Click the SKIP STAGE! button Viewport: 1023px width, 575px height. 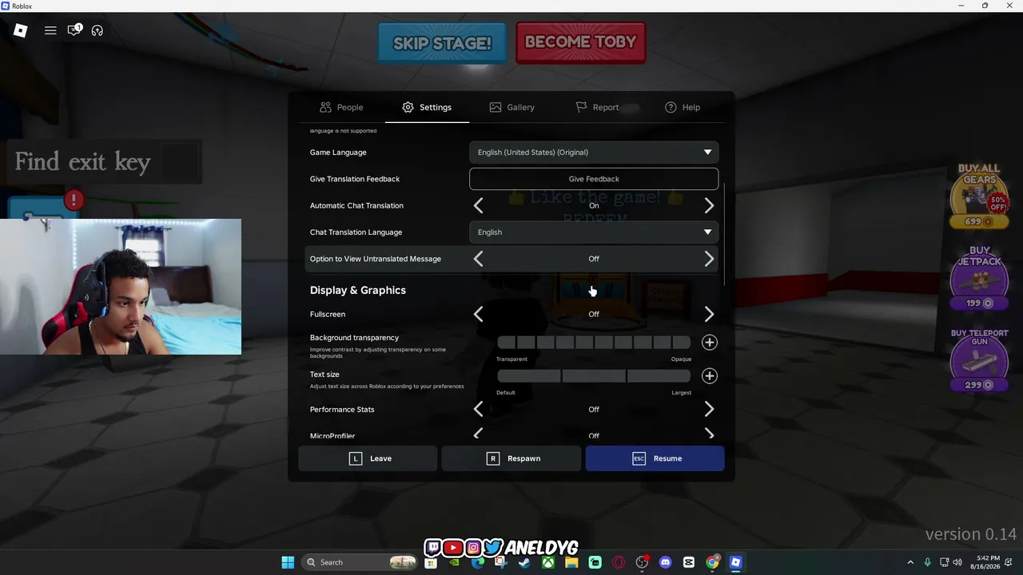coord(442,43)
